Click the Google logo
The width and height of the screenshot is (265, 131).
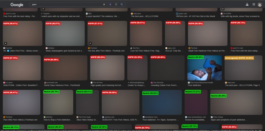click(x=17, y=5)
